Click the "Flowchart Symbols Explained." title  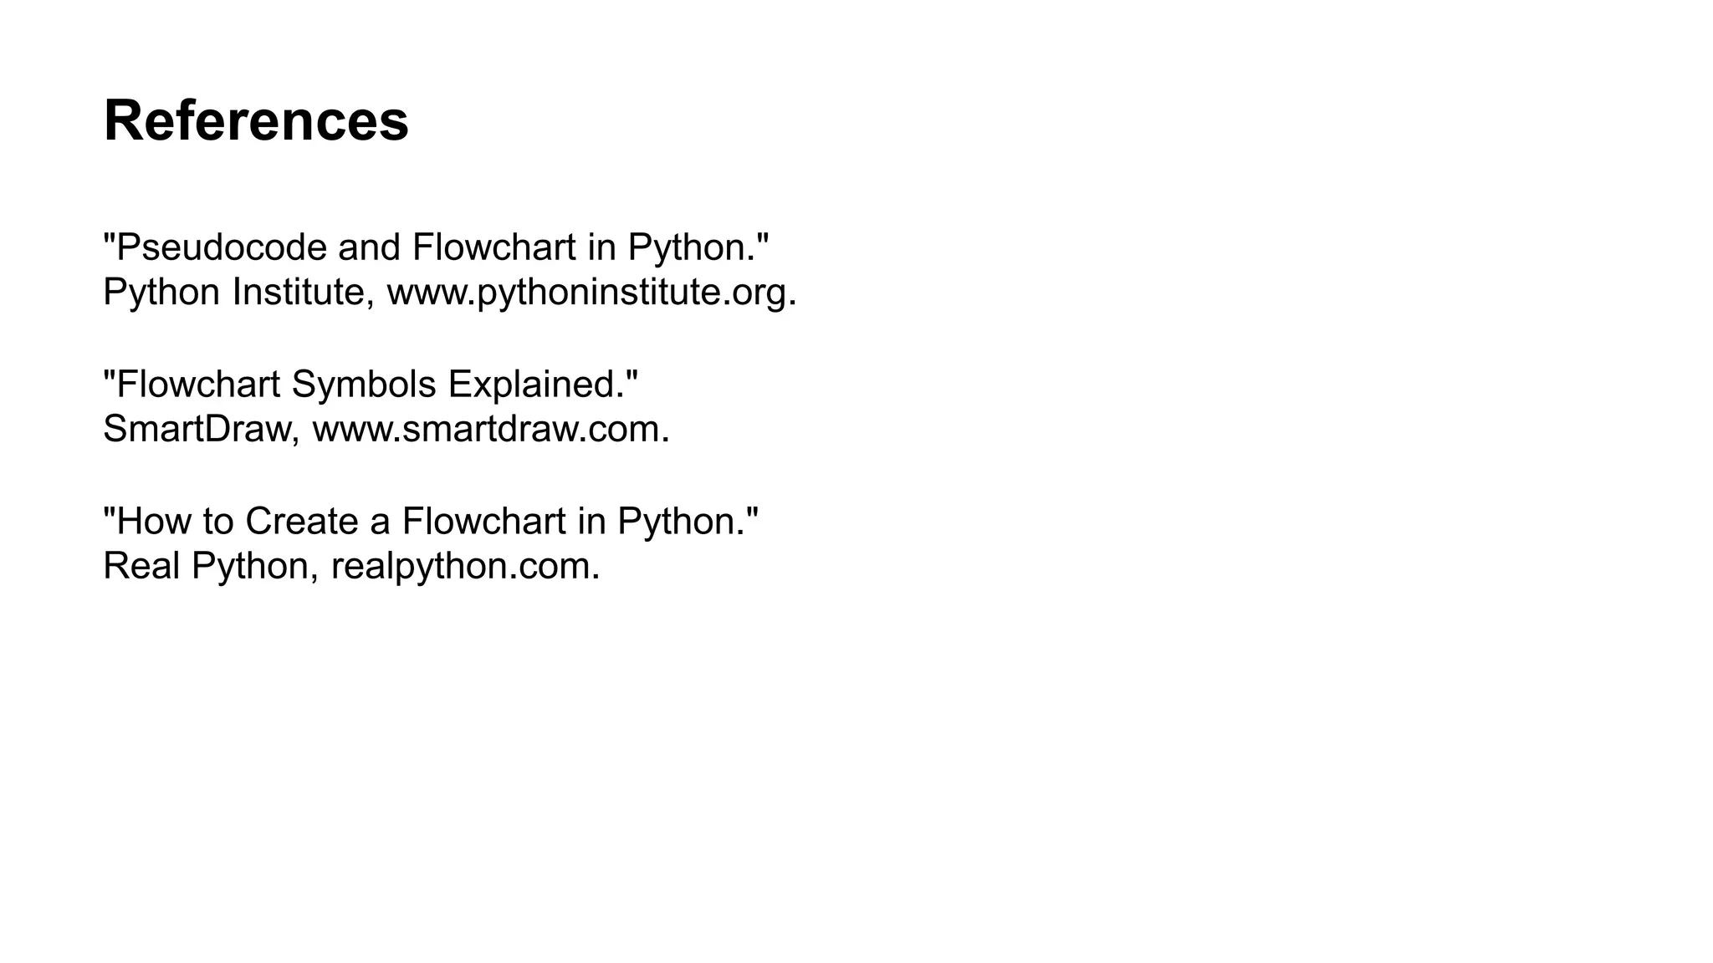370,385
